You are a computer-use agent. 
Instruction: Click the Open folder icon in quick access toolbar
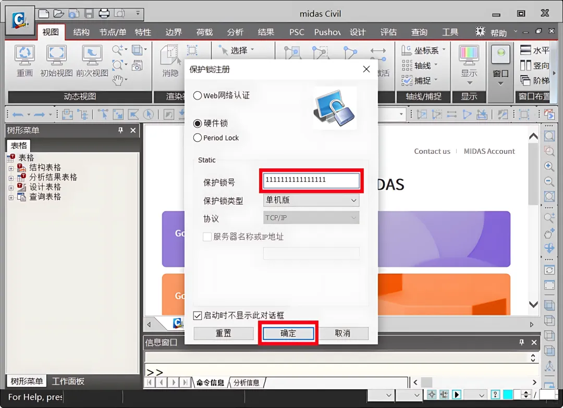click(58, 14)
